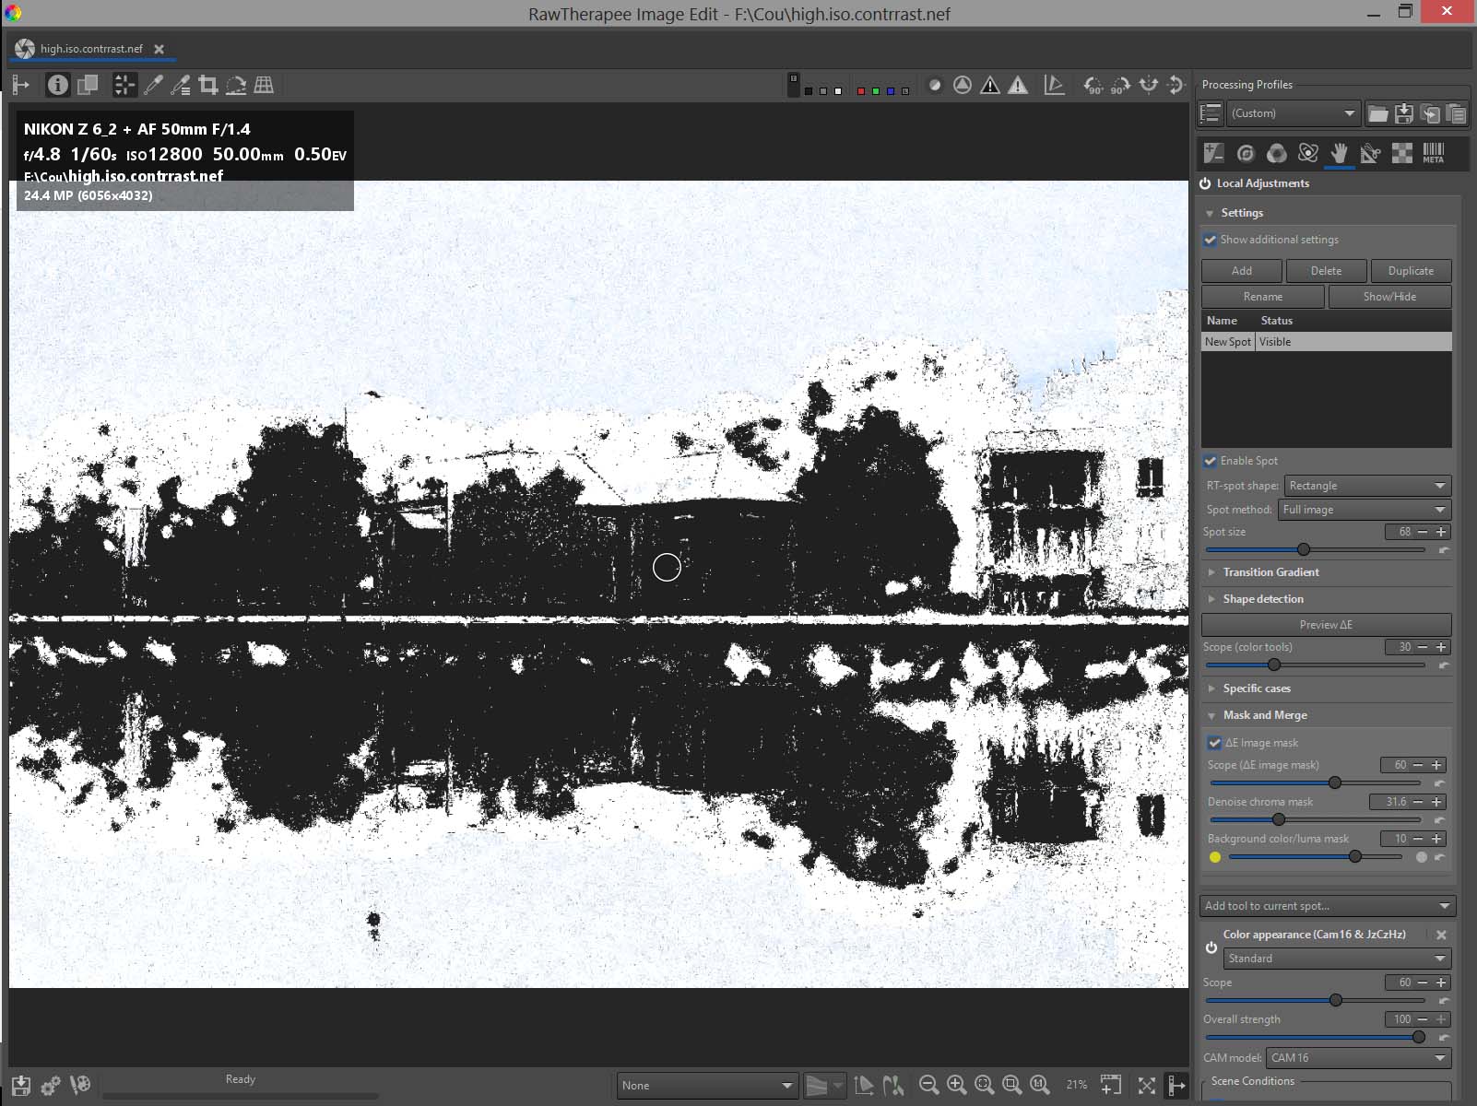1477x1106 pixels.
Task: Open the Spot method Full image dropdown
Action: pos(1364,510)
